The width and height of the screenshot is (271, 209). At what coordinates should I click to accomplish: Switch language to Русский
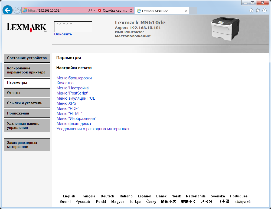tap(83, 202)
